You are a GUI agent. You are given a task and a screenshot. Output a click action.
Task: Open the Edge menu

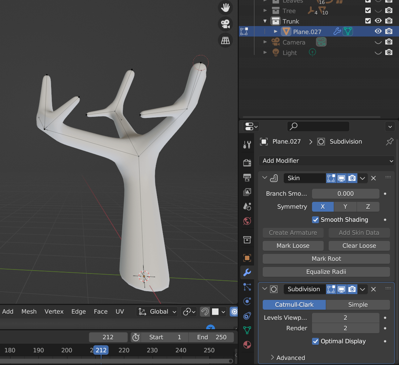pos(79,311)
